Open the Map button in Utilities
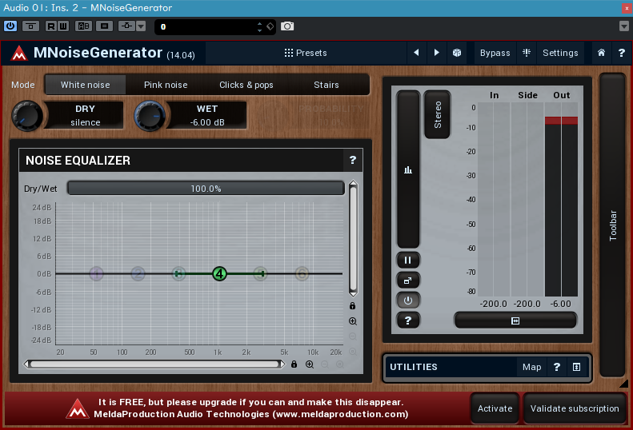633x430 pixels. pyautogui.click(x=531, y=367)
